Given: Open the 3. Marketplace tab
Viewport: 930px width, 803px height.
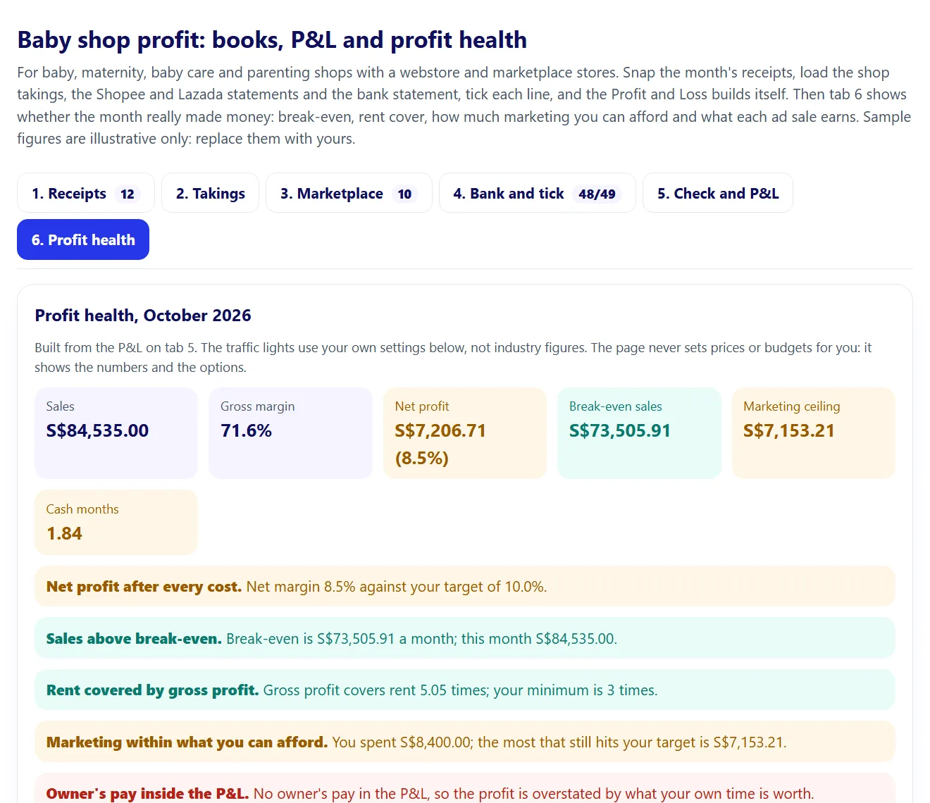Looking at the screenshot, I should [349, 193].
